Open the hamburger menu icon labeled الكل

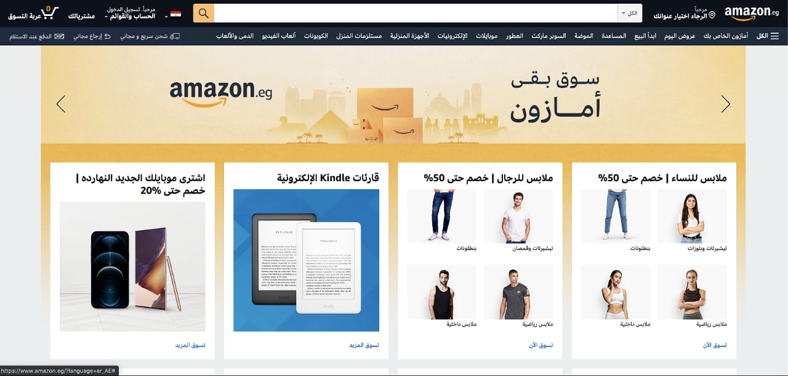click(x=768, y=36)
